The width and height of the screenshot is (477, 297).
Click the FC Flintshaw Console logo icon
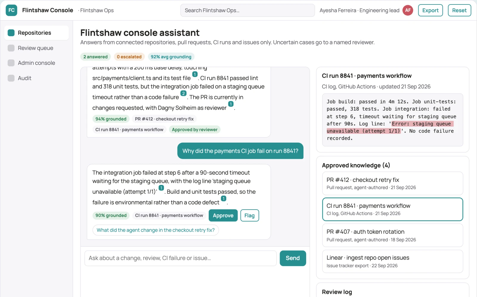[x=11, y=10]
